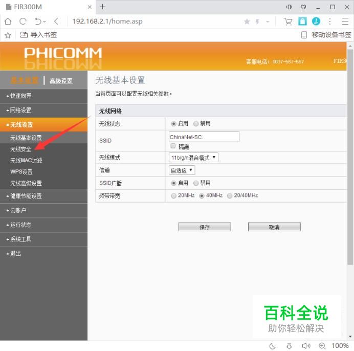
Task: Click the 取消 cancel button
Action: 274,227
